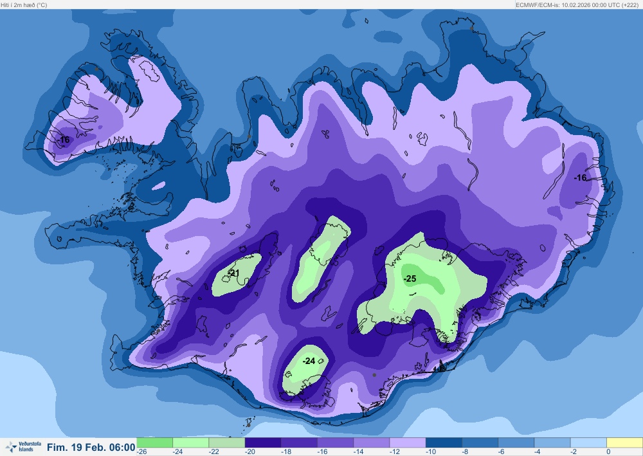Click the -20 legend scale value

point(250,452)
